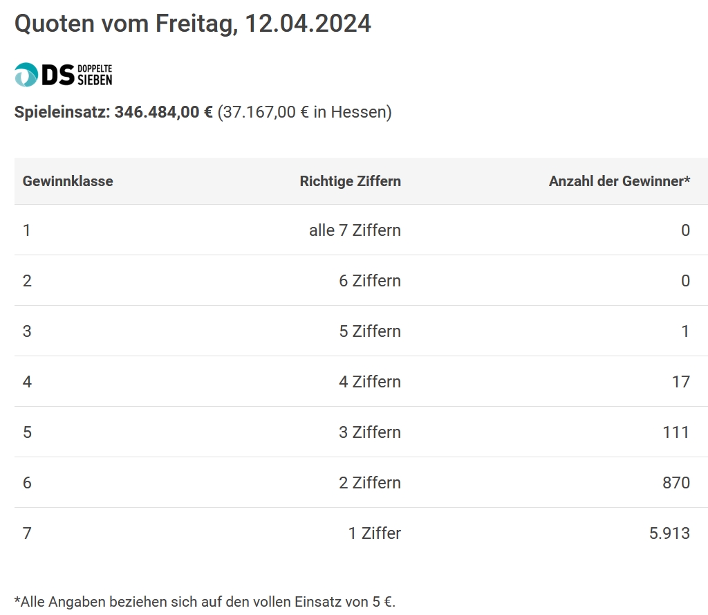Click the footnote about 5 € Einsatz
Screen dimensions: 708x615
[x=205, y=603]
